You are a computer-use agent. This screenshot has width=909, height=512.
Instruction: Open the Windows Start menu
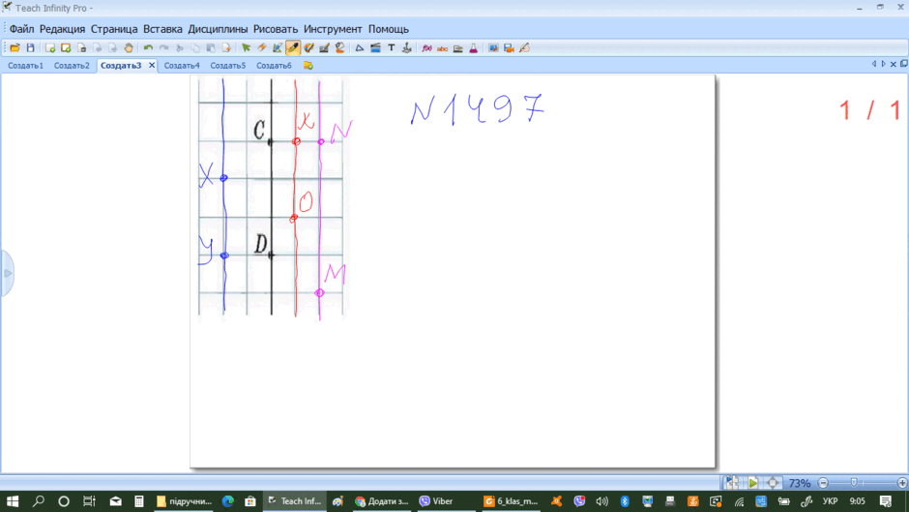point(13,501)
